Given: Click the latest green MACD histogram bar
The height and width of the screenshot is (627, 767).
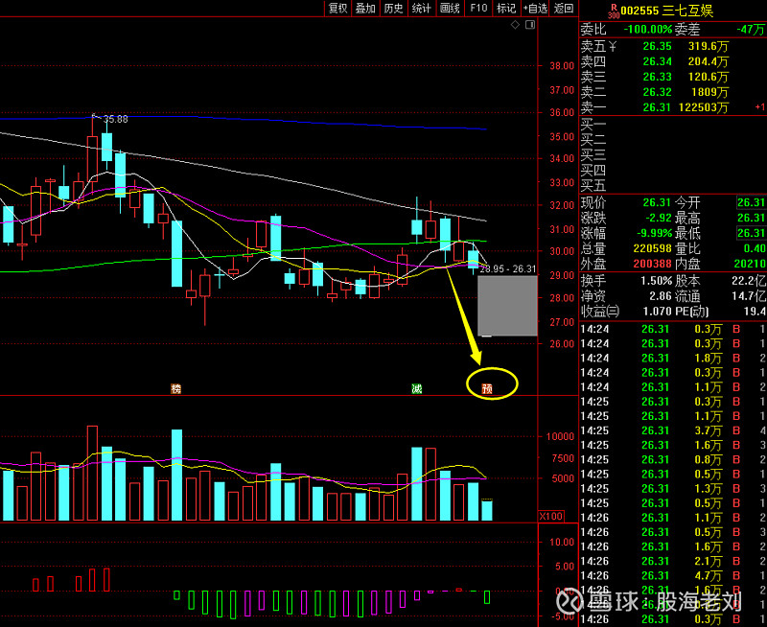Looking at the screenshot, I should click(x=487, y=597).
